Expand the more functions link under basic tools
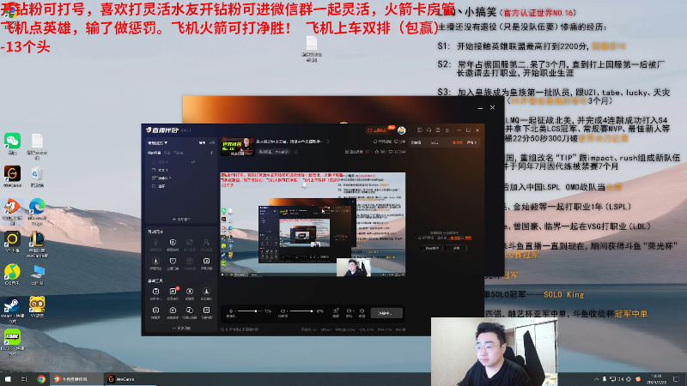The image size is (687, 386). pyautogui.click(x=181, y=328)
